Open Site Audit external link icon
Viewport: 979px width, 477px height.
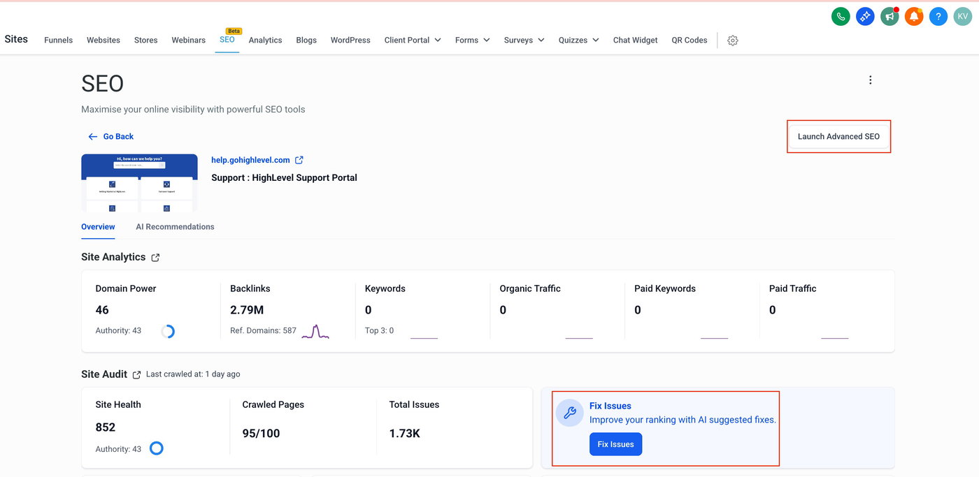(137, 375)
